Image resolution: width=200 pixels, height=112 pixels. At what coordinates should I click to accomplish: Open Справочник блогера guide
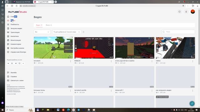[17, 52]
